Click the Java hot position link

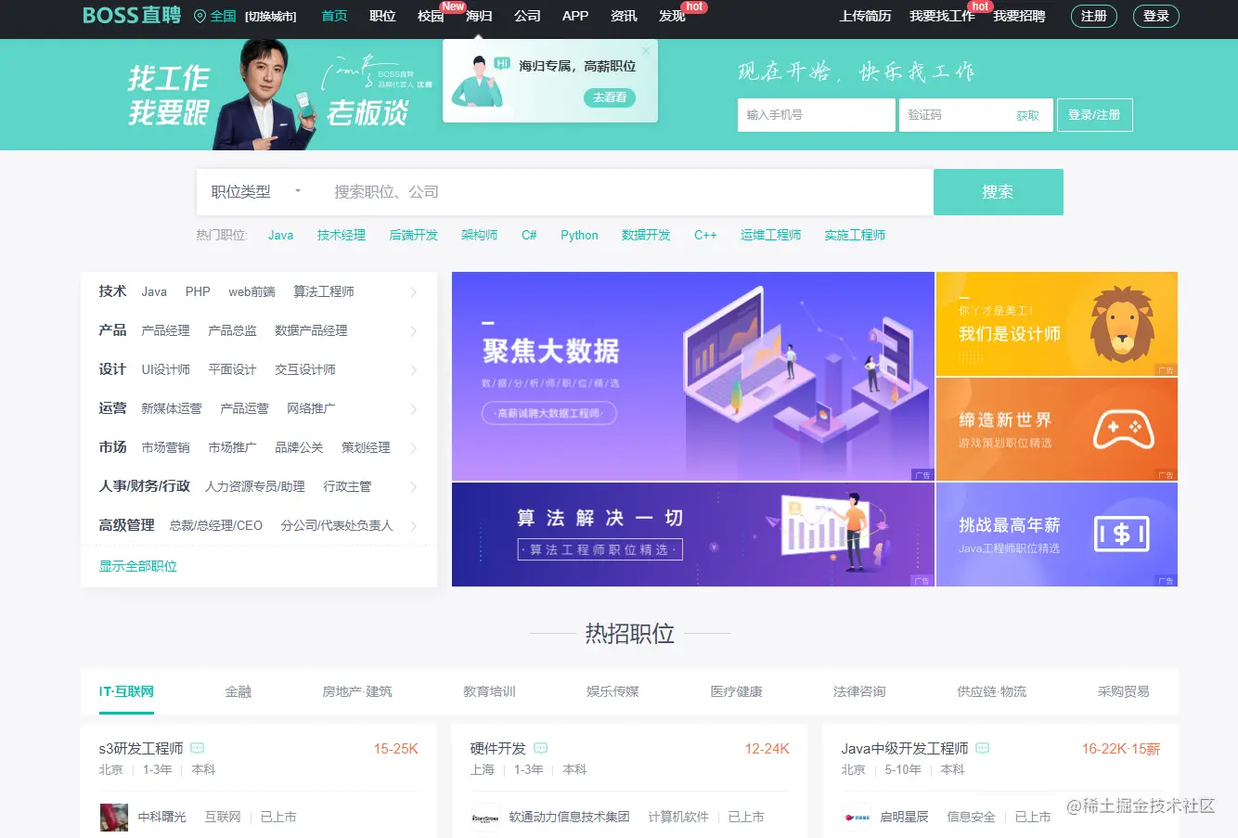click(x=280, y=236)
